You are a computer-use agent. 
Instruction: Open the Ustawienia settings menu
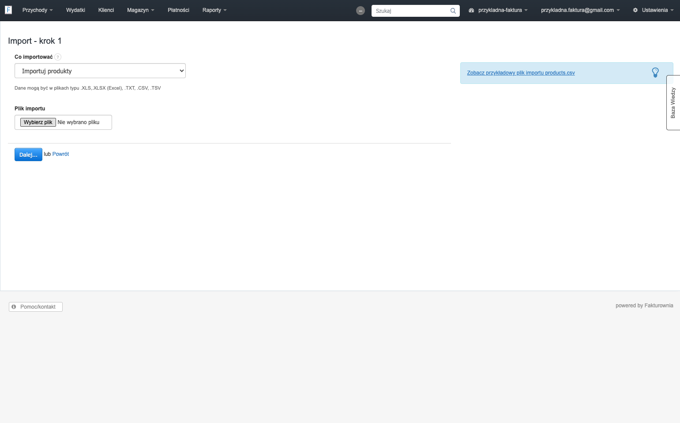[x=653, y=10]
